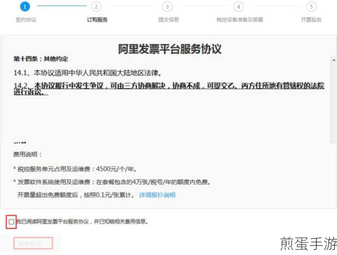Select the 提交信息 step label
Screen dimensions: 337x255
pos(168,20)
